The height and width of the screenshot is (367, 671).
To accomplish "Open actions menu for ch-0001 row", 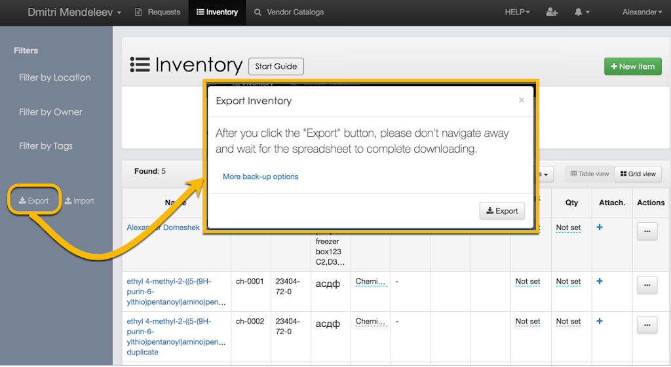I will [x=647, y=285].
